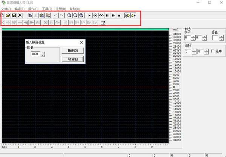Minimize the 音频编辑大师 window
This screenshot has width=226, height=157.
tap(198, 3)
